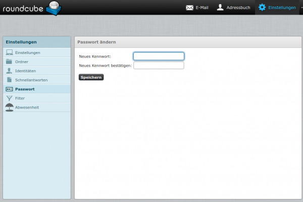The image size is (303, 202).
Task: Click the roundcube logo
Action: coord(33,8)
